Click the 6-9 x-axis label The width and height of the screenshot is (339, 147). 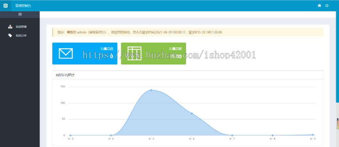coord(313,139)
